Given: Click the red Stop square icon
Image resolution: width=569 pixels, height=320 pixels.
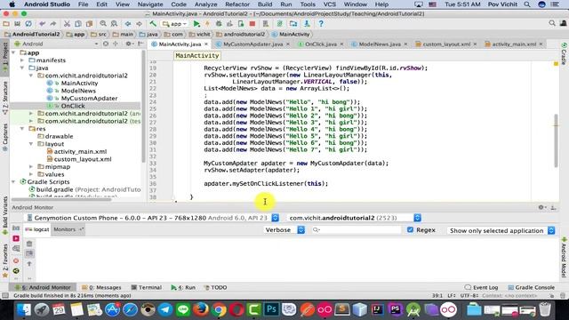Looking at the screenshot, I should pyautogui.click(x=252, y=24).
